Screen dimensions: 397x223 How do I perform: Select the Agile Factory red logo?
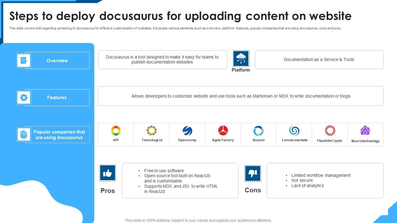click(223, 130)
